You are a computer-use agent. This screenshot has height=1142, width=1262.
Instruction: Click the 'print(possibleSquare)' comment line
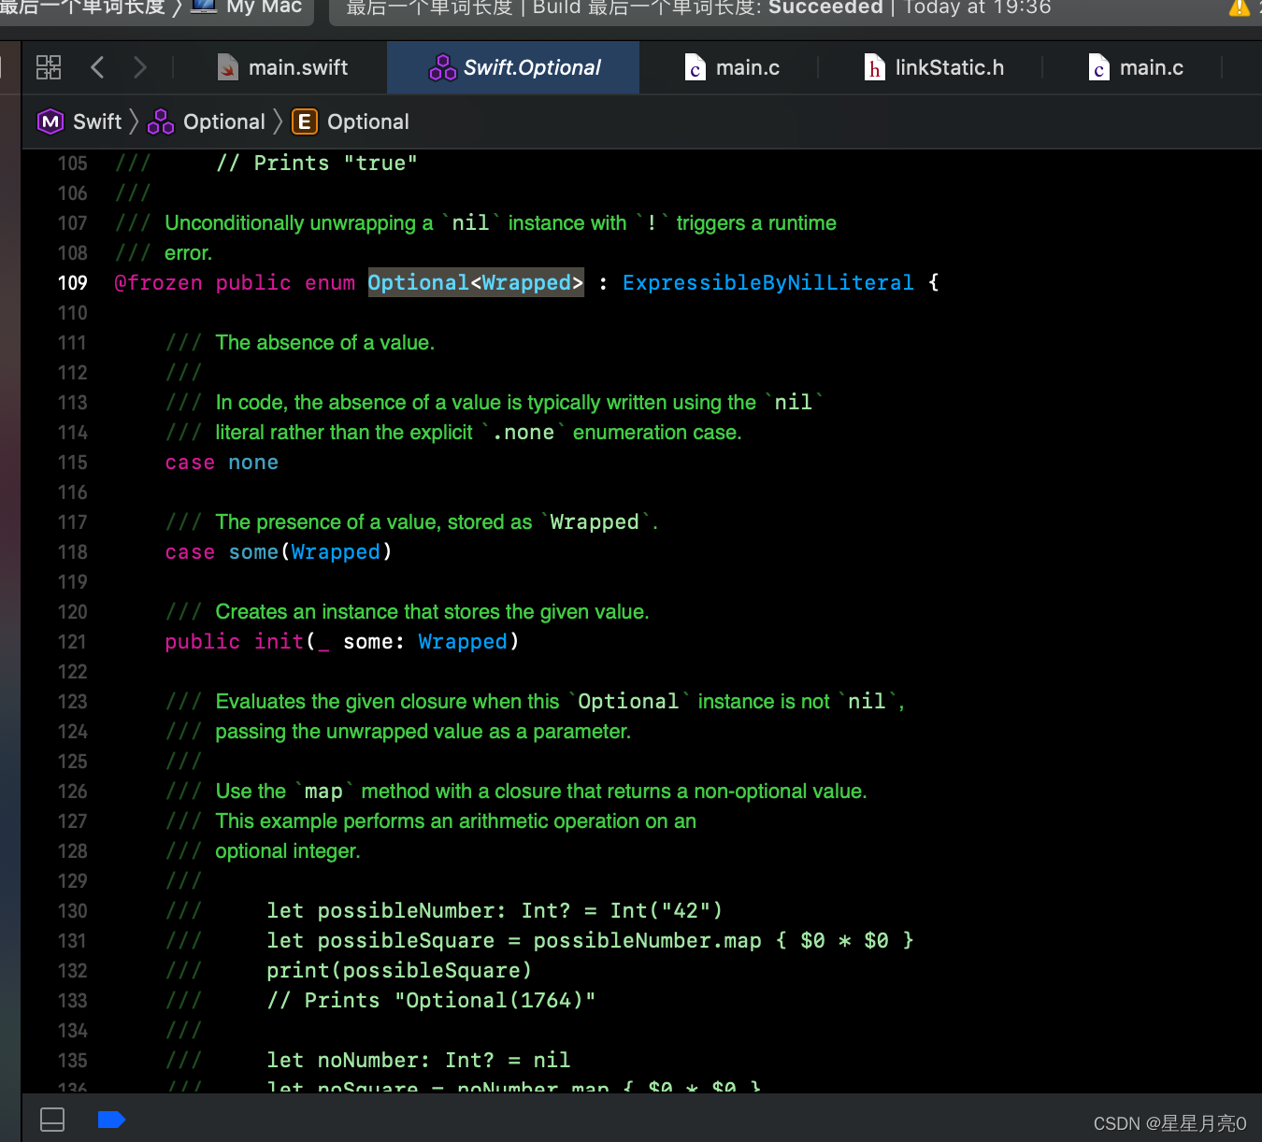coord(399,971)
